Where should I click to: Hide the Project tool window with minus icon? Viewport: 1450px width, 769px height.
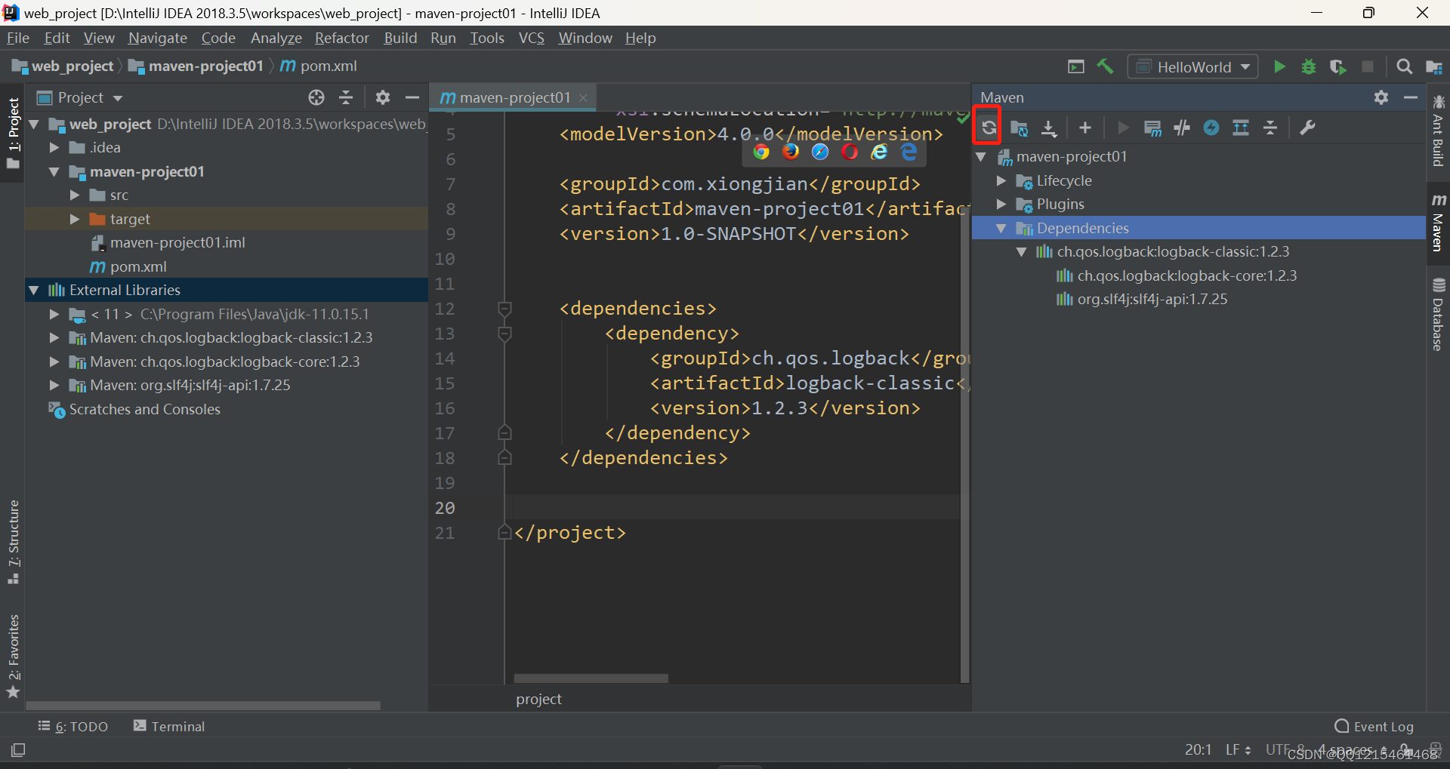point(412,97)
